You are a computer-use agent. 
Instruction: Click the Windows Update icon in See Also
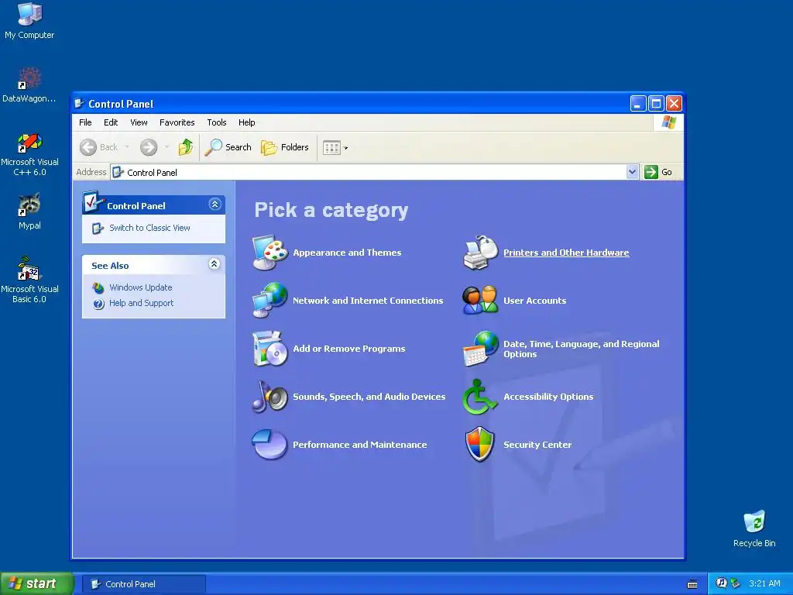click(98, 287)
